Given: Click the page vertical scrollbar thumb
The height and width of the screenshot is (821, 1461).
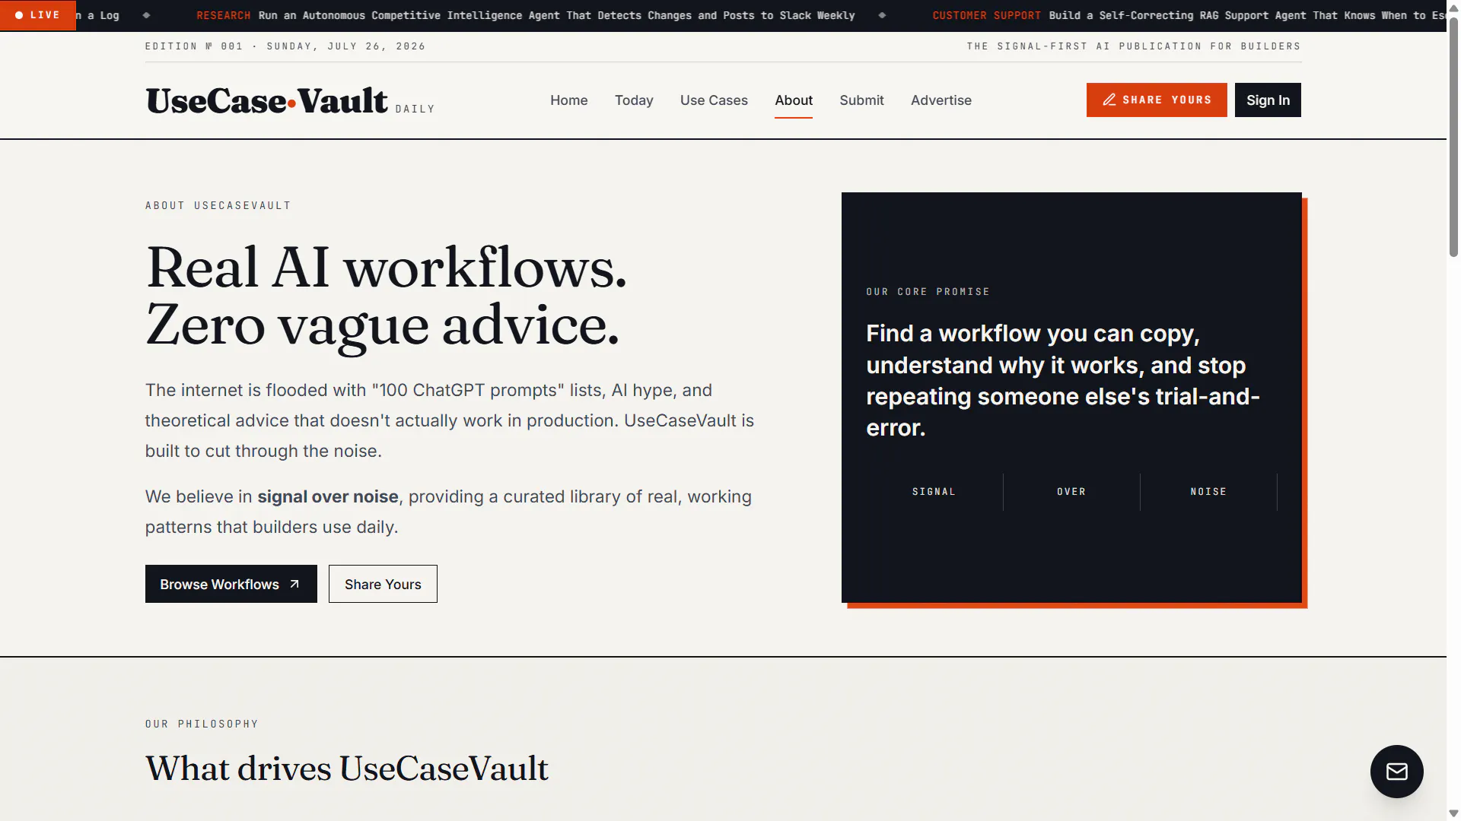Looking at the screenshot, I should coord(1453,137).
